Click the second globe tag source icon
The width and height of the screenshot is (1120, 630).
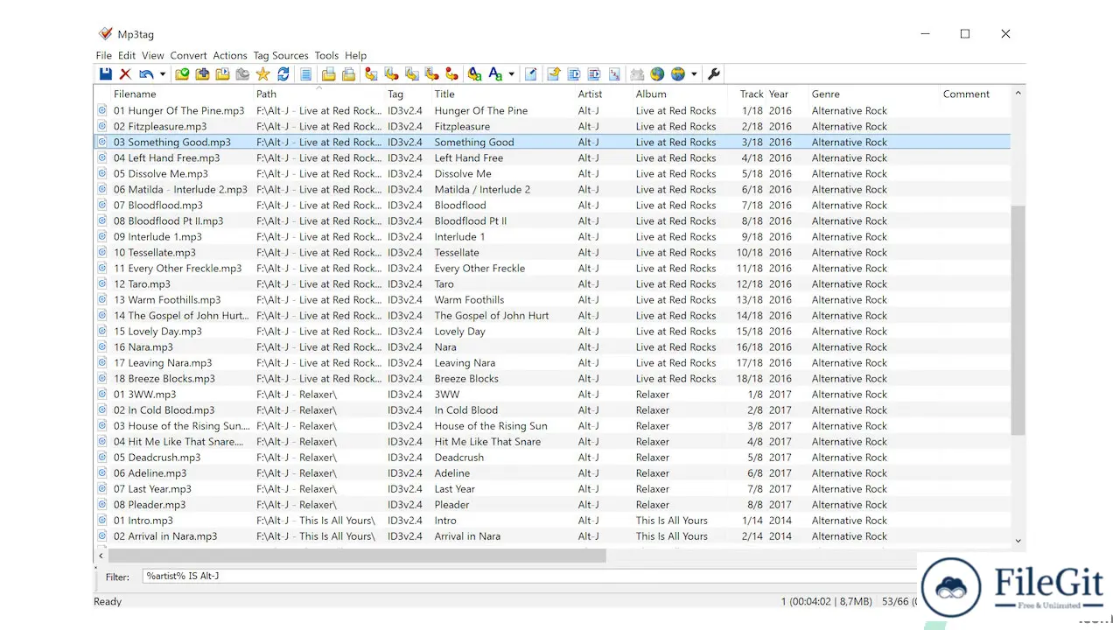[678, 74]
